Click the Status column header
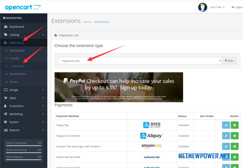 coord(183,116)
